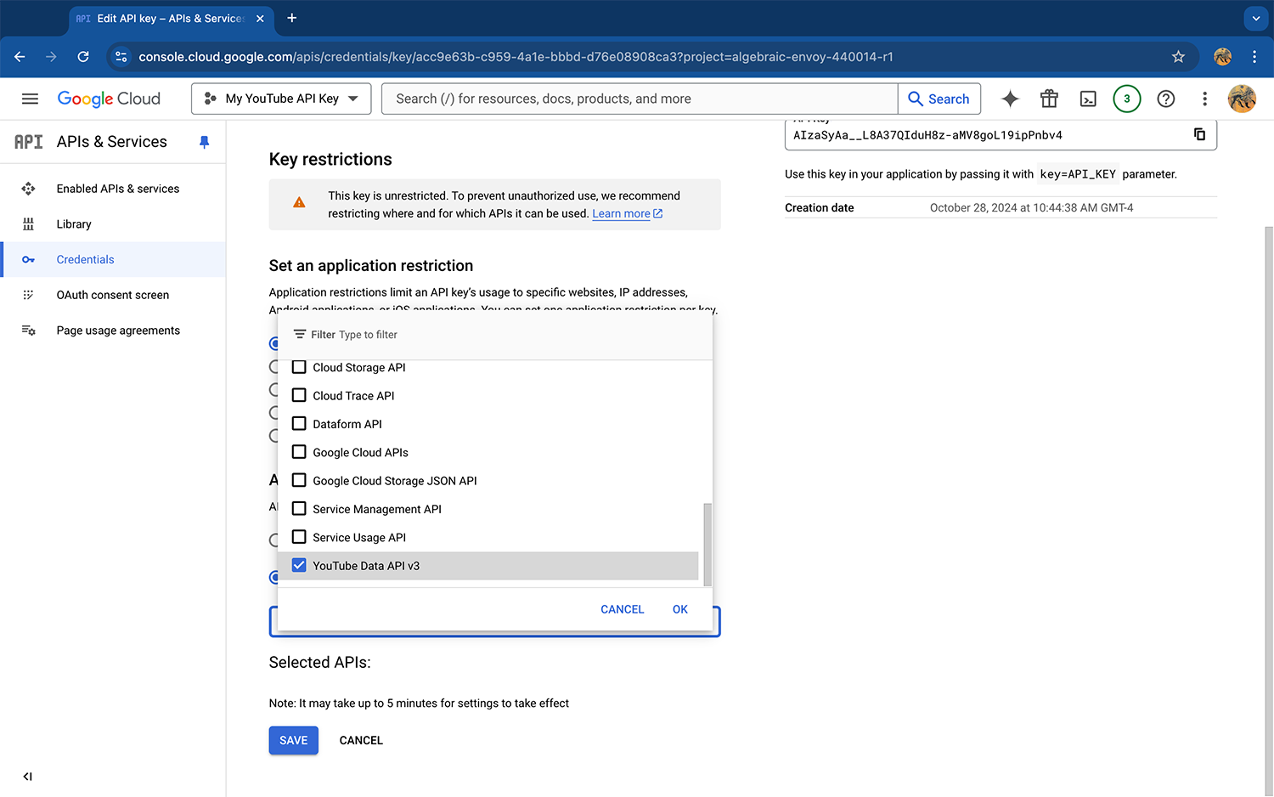Bookmark this page with star icon
Screen dimensions: 1274x797
(x=1178, y=57)
